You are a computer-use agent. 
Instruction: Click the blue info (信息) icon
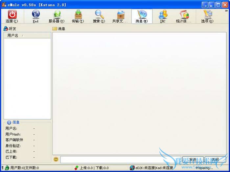coord(9,122)
